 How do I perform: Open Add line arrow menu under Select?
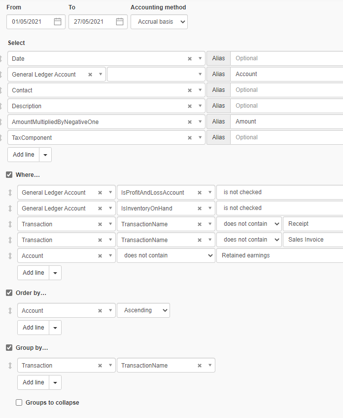[45, 155]
